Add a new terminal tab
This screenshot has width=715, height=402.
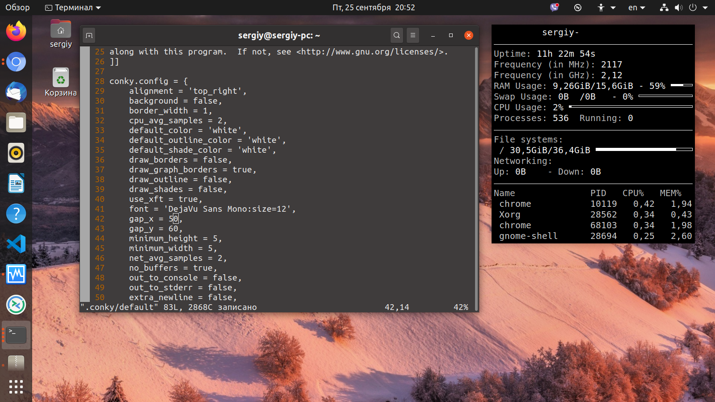(89, 35)
